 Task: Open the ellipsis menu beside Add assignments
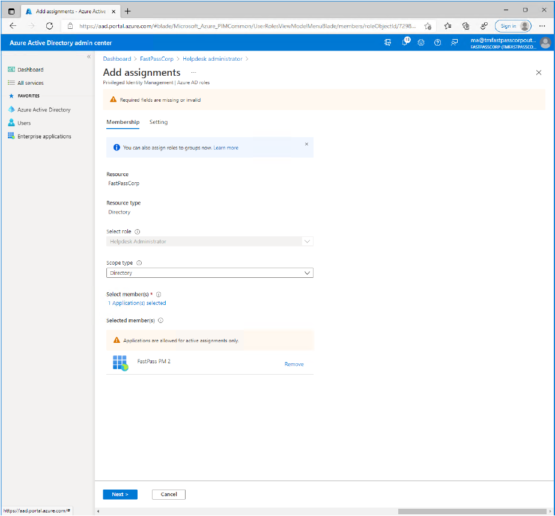[193, 72]
